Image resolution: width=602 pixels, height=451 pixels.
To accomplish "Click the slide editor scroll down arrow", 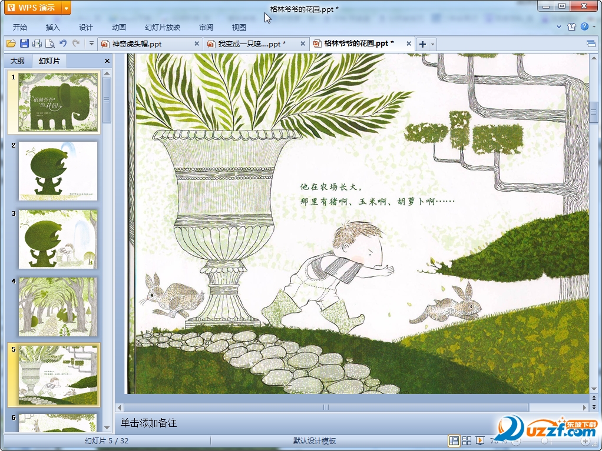I will tap(594, 389).
